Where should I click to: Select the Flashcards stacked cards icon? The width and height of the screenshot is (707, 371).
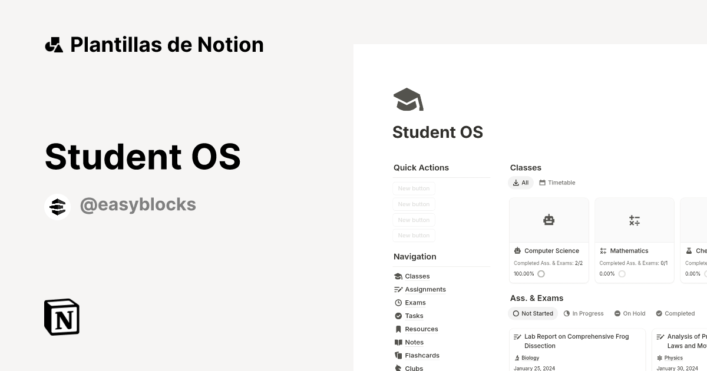398,355
